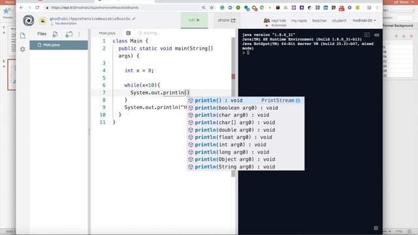Screen dimensions: 418x235
Task: Go to teacher page
Action: pyautogui.click(x=319, y=20)
